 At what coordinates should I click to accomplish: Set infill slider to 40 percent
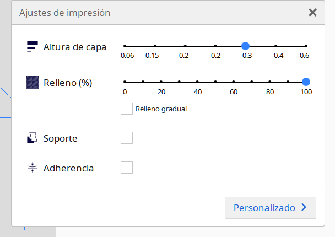point(197,82)
